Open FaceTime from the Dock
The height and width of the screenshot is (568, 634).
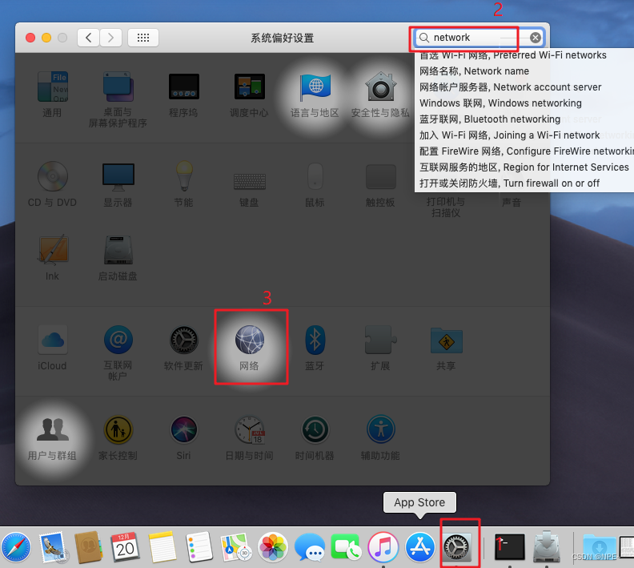click(347, 547)
